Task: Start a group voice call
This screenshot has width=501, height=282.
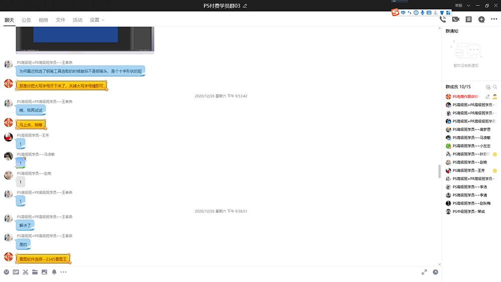Action: 443,19
